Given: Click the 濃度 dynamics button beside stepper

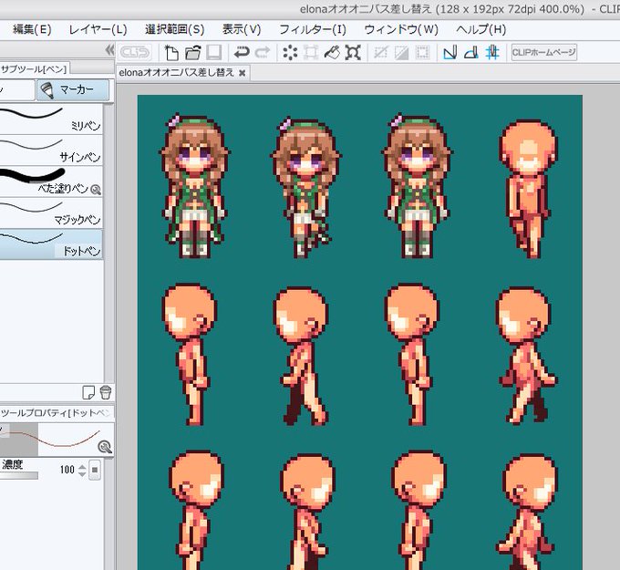Looking at the screenshot, I should point(95,470).
